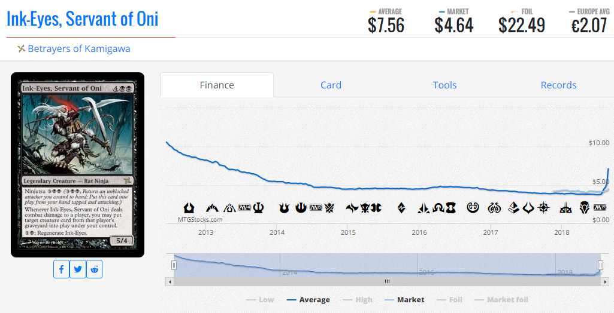
Task: Click the Amonkhet pyramid set symbol
Action: click(514, 208)
